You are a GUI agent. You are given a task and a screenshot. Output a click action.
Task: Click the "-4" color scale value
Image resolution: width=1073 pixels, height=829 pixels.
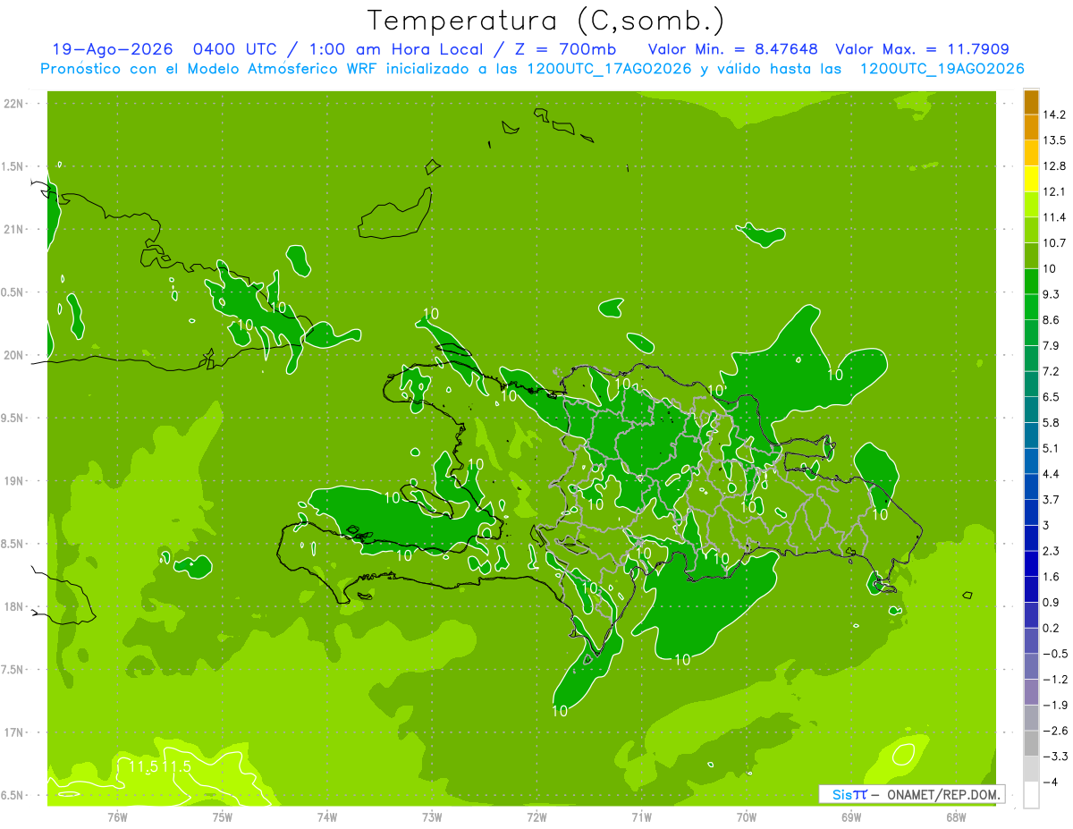tap(1050, 782)
